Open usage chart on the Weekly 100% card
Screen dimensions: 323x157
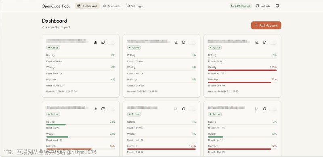tap(257, 42)
